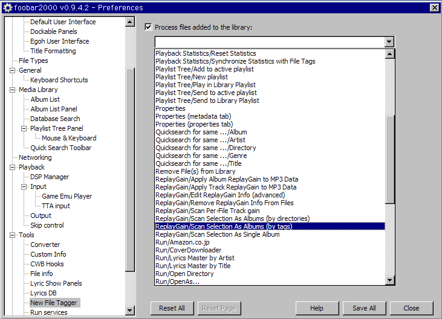Viewport: 442px width, 319px height.
Task: Click command list scroll up arrow
Action: coord(389,54)
